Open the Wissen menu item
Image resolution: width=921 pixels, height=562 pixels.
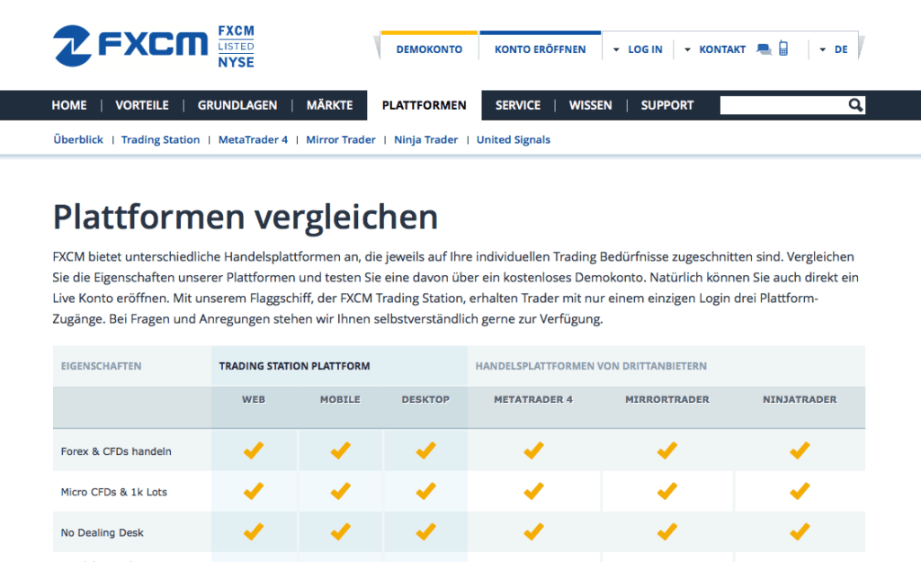tap(590, 105)
